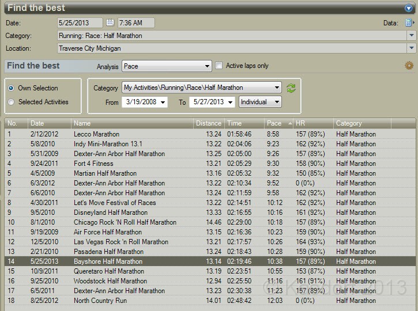Sort the list by Distance column
The height and width of the screenshot is (311, 418).
click(208, 123)
